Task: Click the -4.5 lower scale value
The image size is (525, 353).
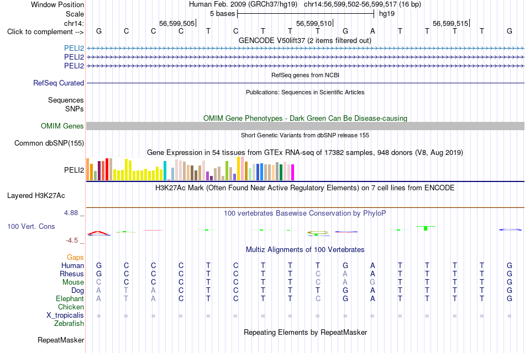Action: 72,240
